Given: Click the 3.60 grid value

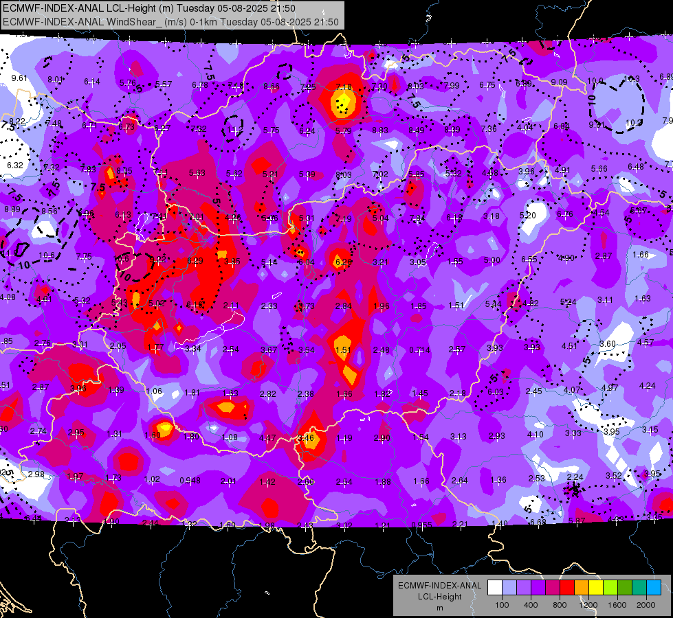Looking at the screenshot, I should point(607,344).
